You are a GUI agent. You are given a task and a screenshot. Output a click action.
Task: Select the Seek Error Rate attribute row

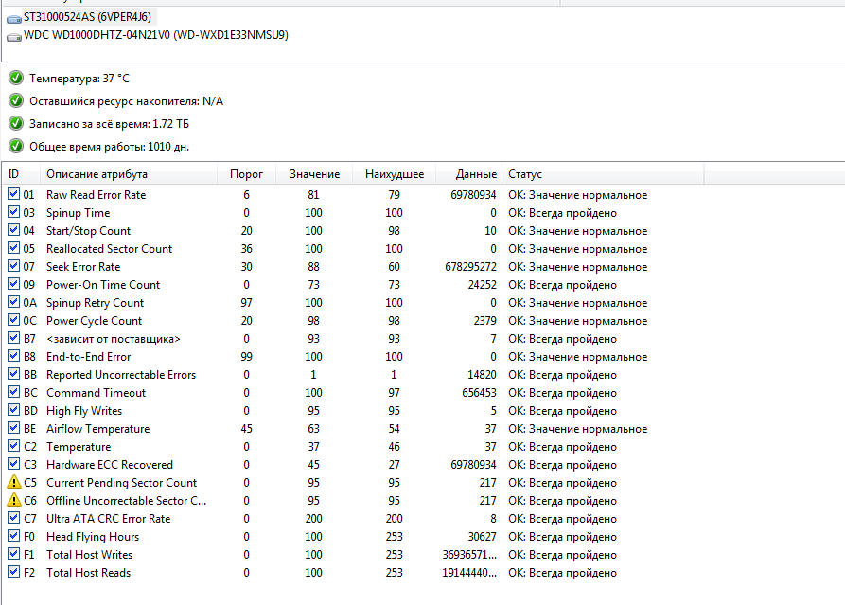point(83,267)
